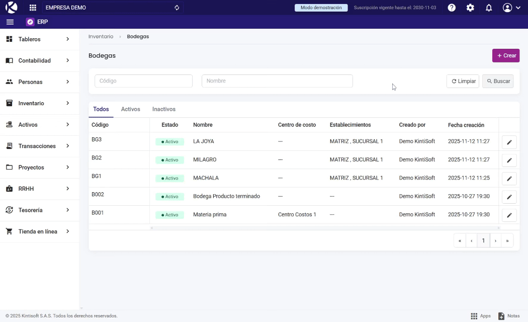The image size is (528, 322).
Task: Switch to the Inactivos tab
Action: pyautogui.click(x=164, y=109)
